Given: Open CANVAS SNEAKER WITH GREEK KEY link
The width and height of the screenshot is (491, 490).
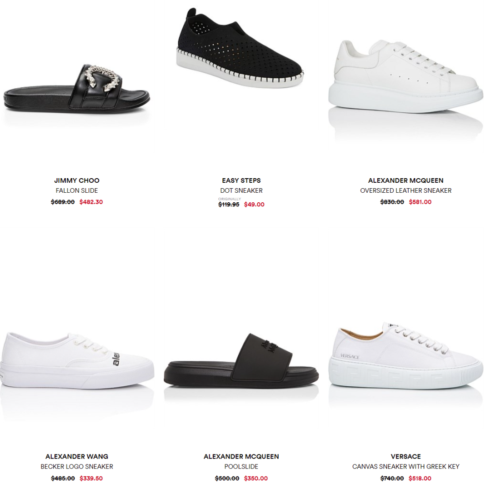Looking at the screenshot, I should (x=406, y=466).
